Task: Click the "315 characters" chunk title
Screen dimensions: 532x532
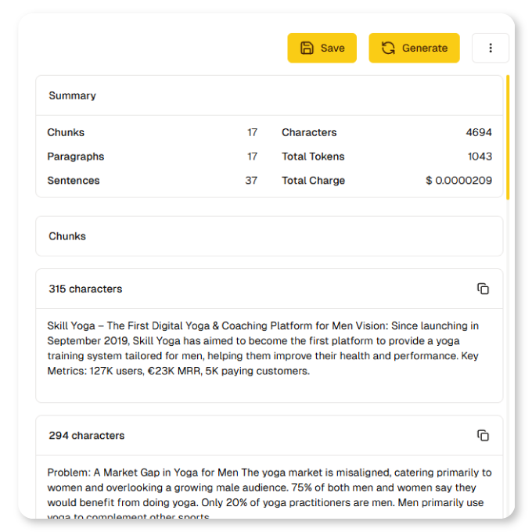Action: coord(86,289)
